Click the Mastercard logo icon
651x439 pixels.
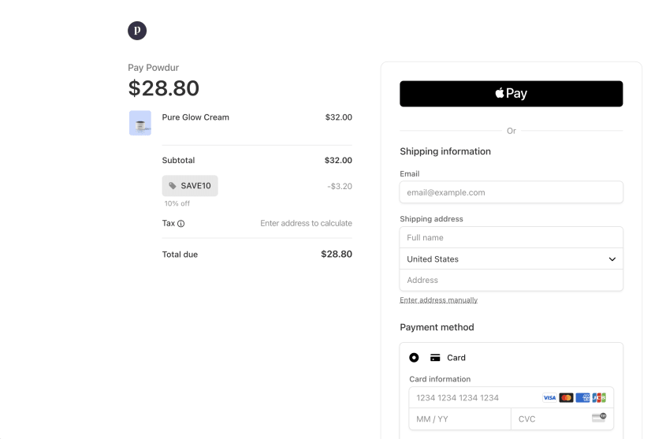[566, 398]
